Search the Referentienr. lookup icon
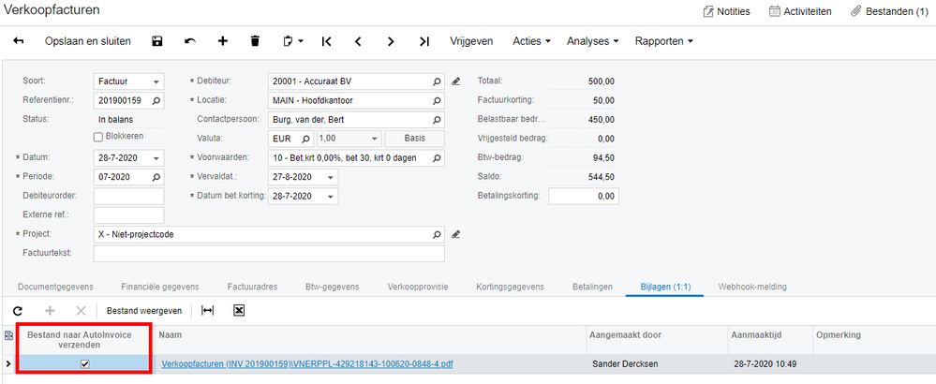Image resolution: width=936 pixels, height=384 pixels. [156, 100]
